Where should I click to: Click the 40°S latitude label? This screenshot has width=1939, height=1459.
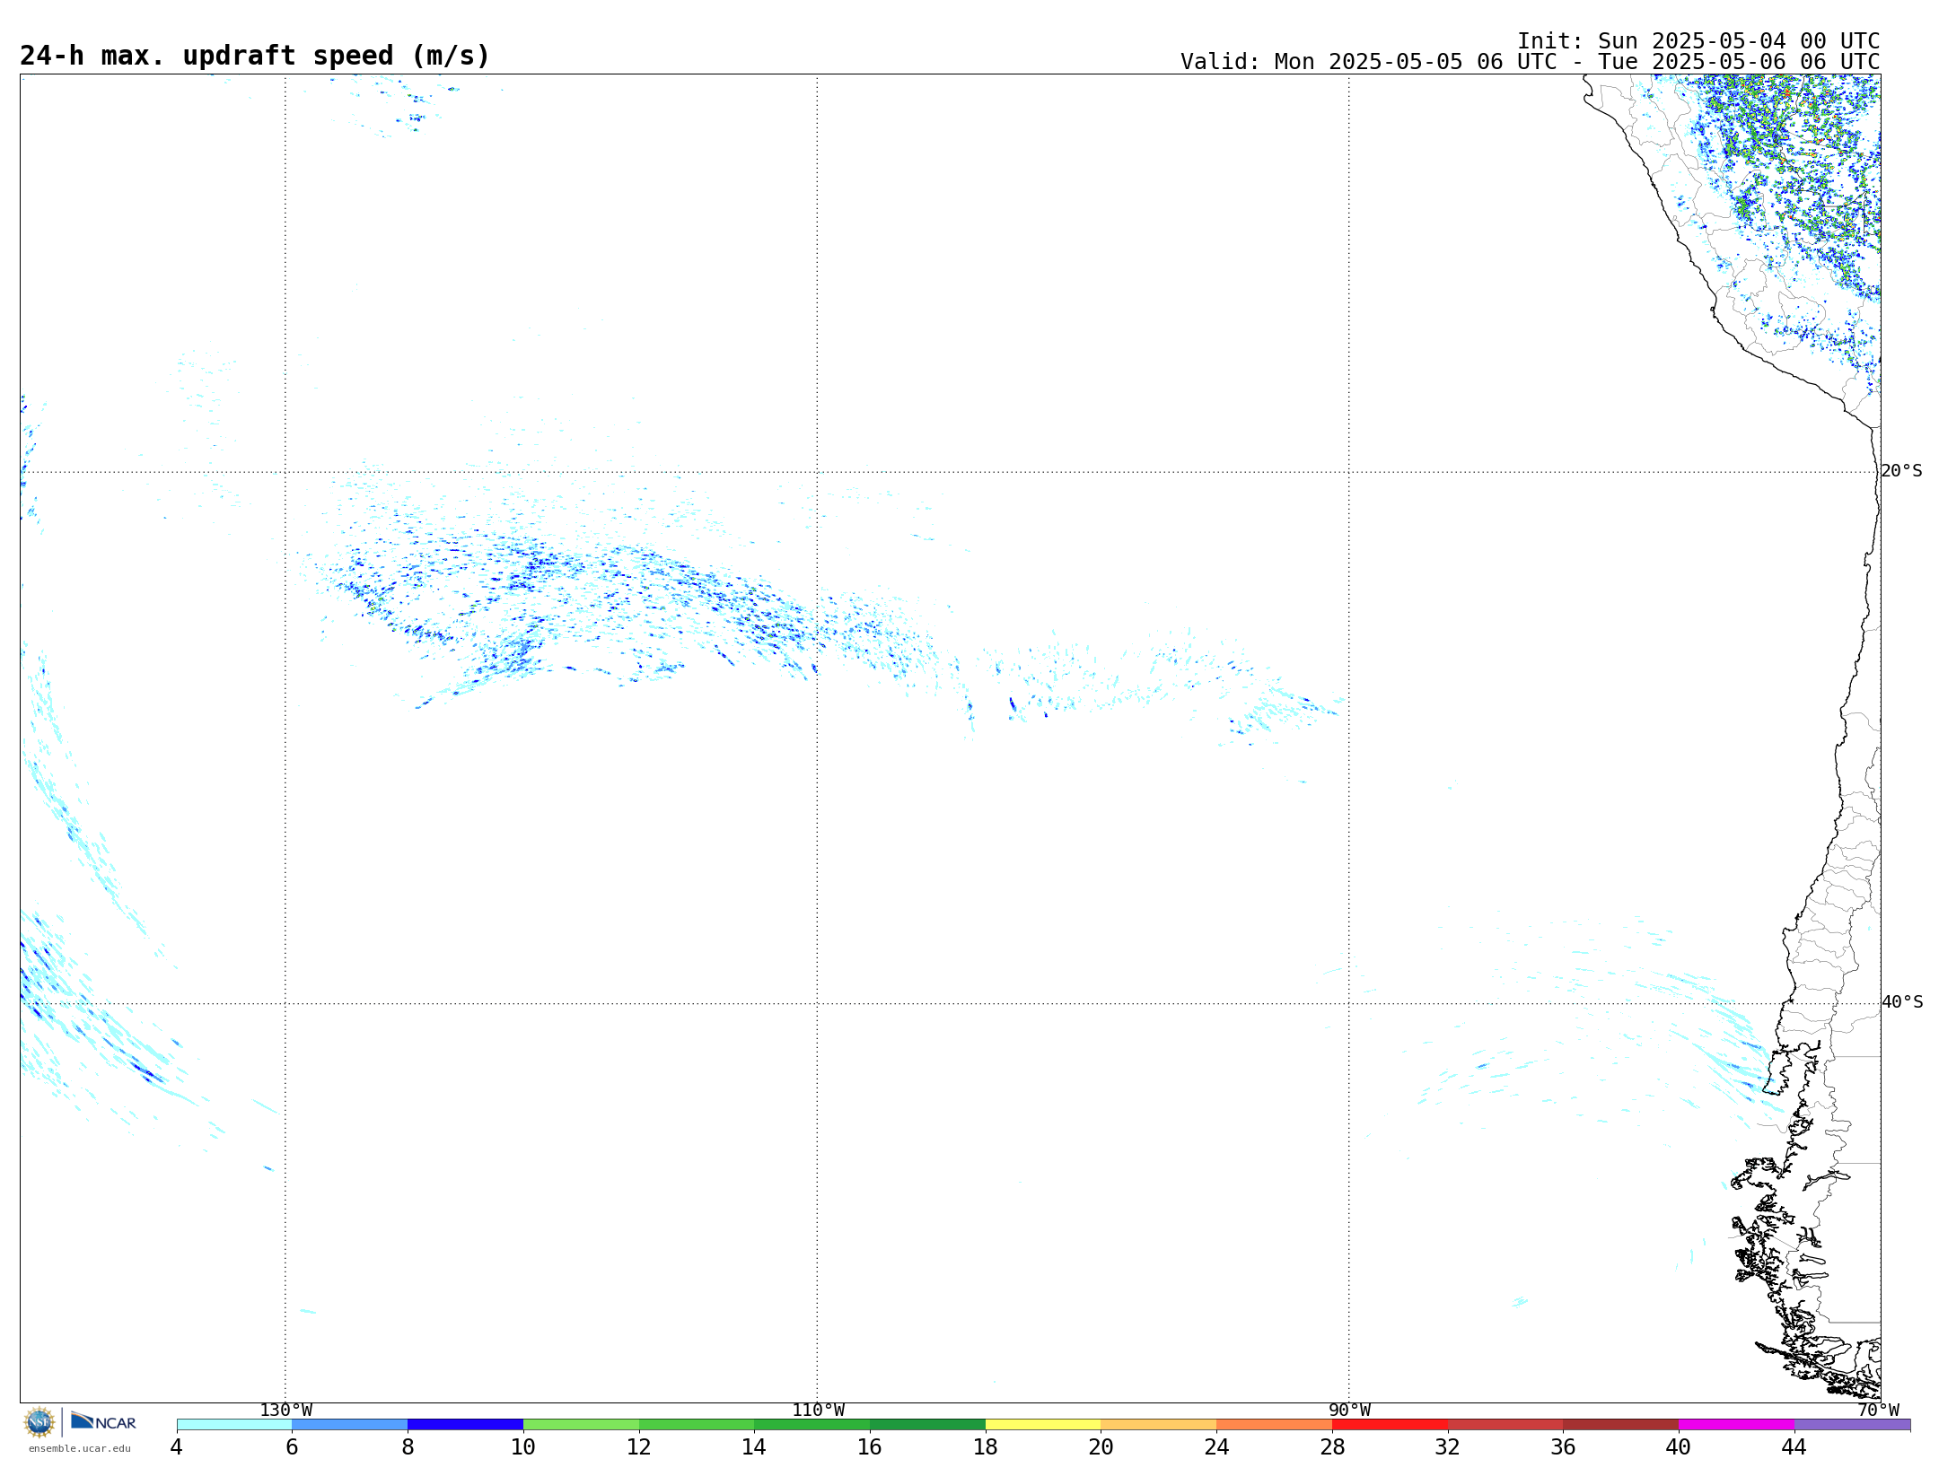point(1901,1002)
